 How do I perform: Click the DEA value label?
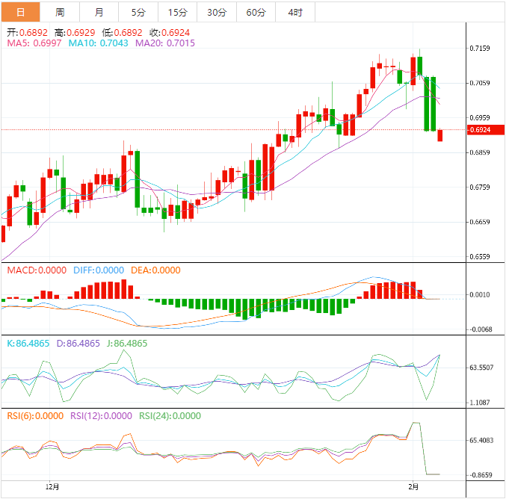click(155, 270)
